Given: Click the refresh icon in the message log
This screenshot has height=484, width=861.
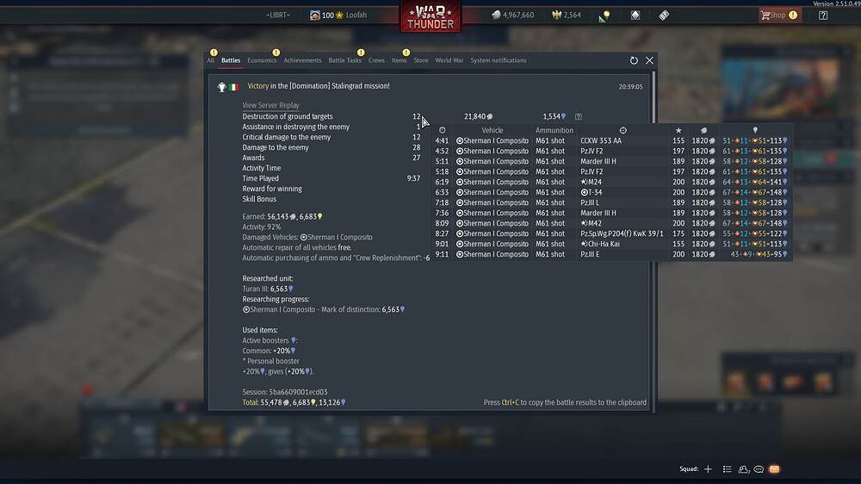Looking at the screenshot, I should click(634, 60).
